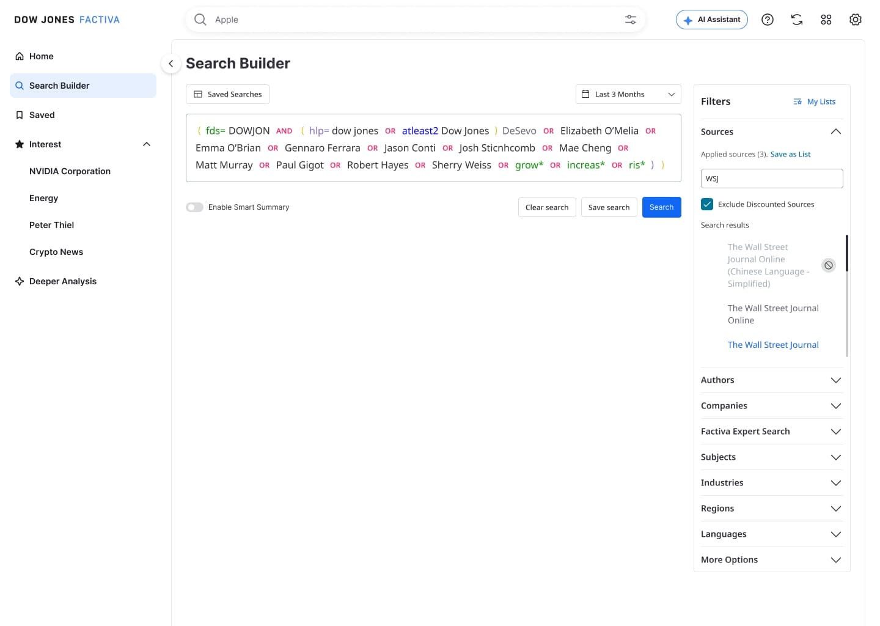Open the Last 3 Months date dropdown
The width and height of the screenshot is (880, 626).
(x=628, y=94)
